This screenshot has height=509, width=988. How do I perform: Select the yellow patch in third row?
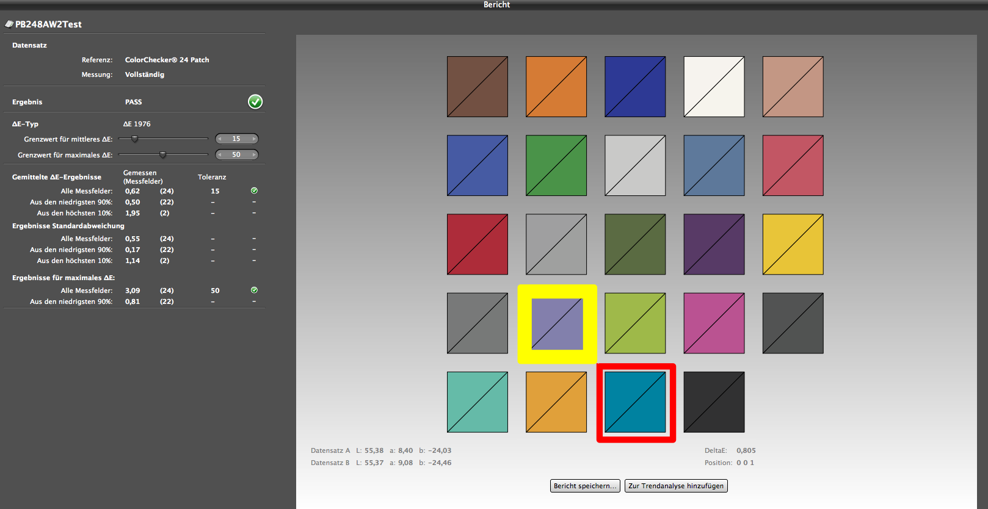[x=793, y=244]
